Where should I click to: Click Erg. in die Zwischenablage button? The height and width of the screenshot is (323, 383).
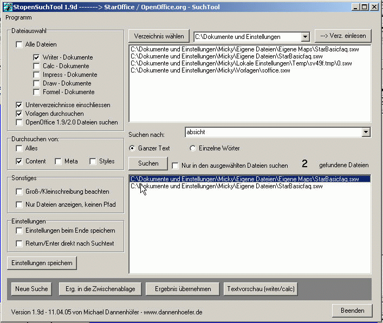coord(100,289)
